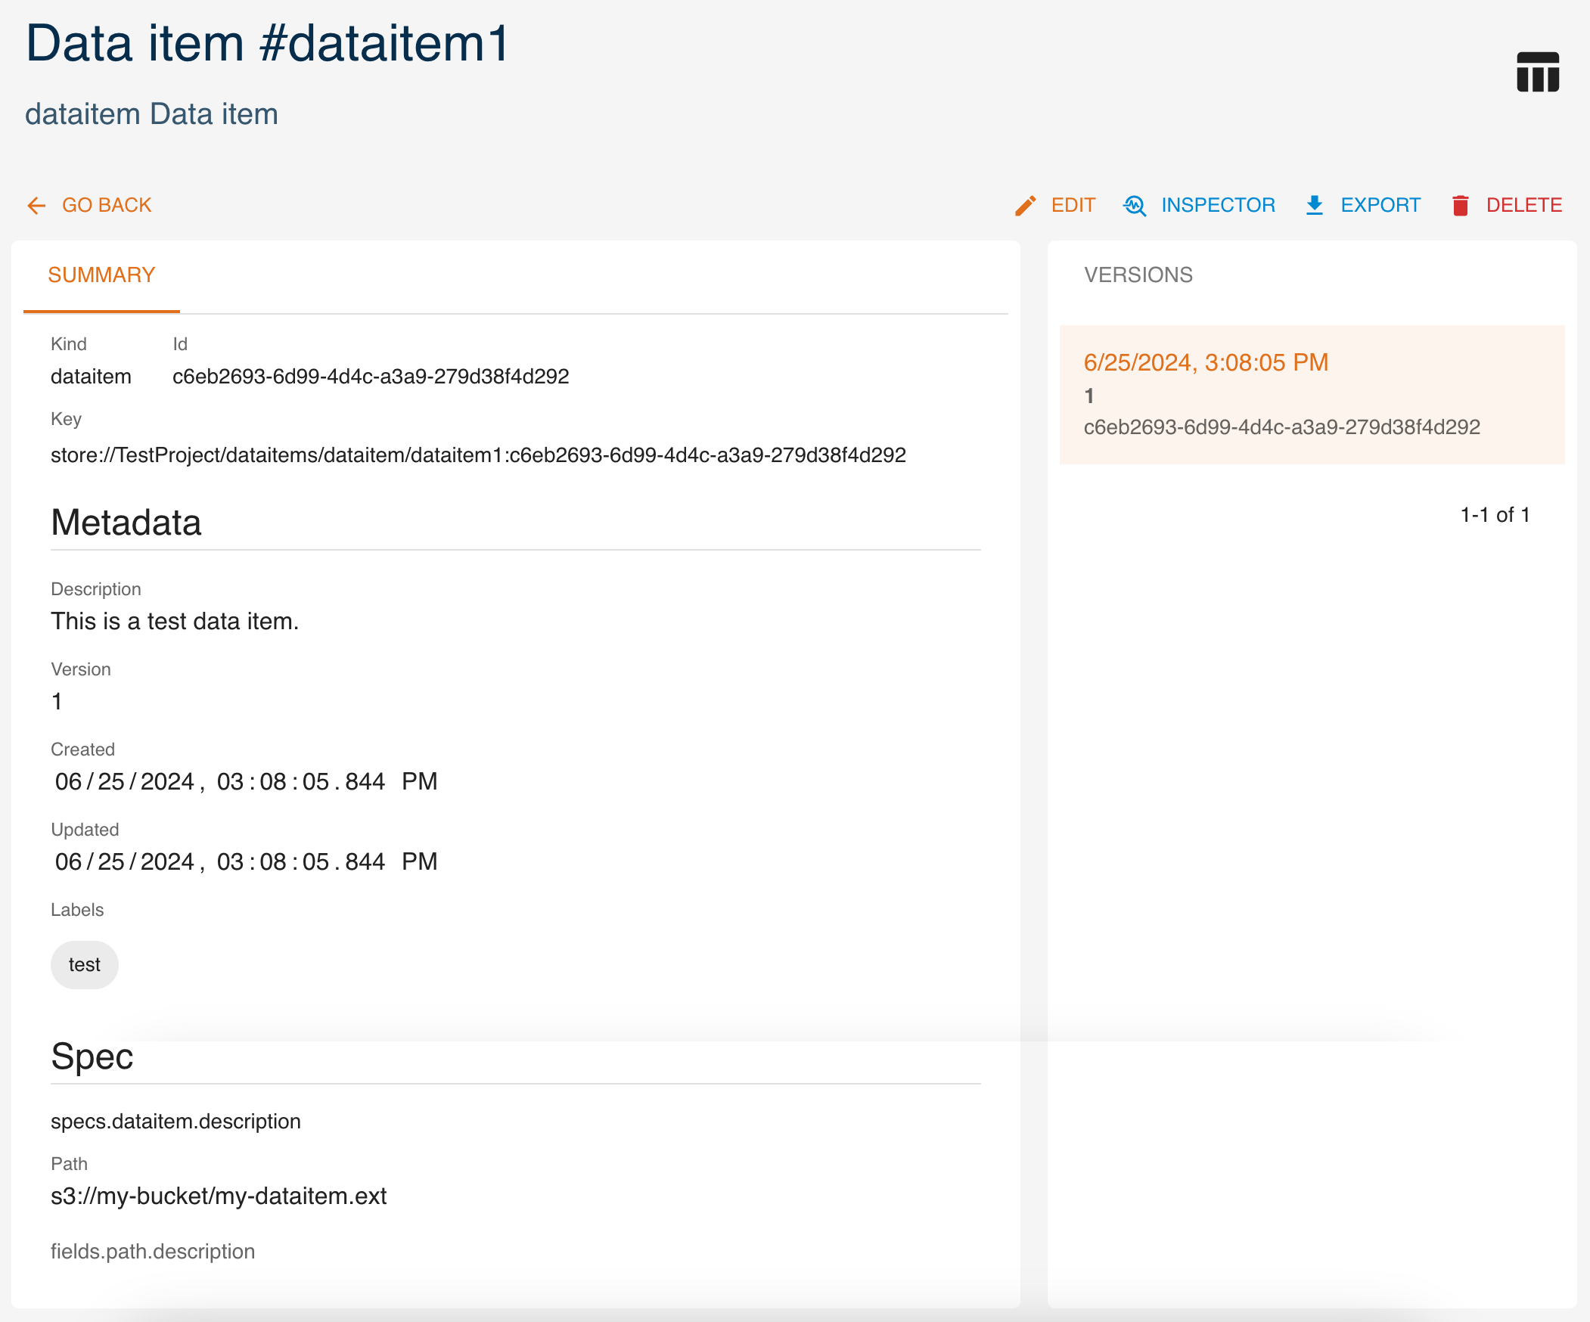Click the data table icon in the header
Screen dimensions: 1590x1322
[1537, 72]
